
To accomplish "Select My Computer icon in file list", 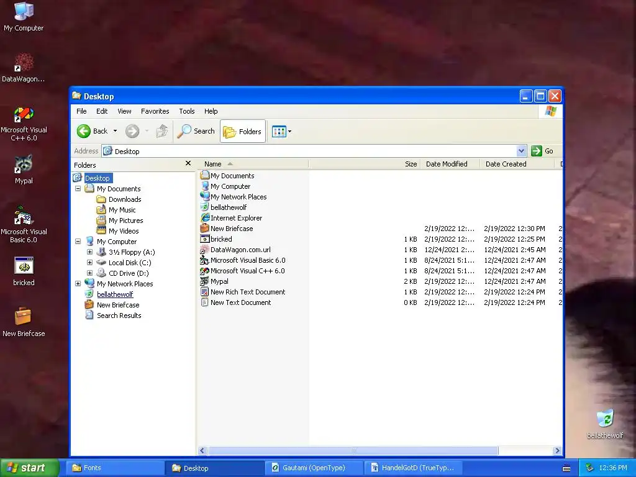I will point(225,186).
